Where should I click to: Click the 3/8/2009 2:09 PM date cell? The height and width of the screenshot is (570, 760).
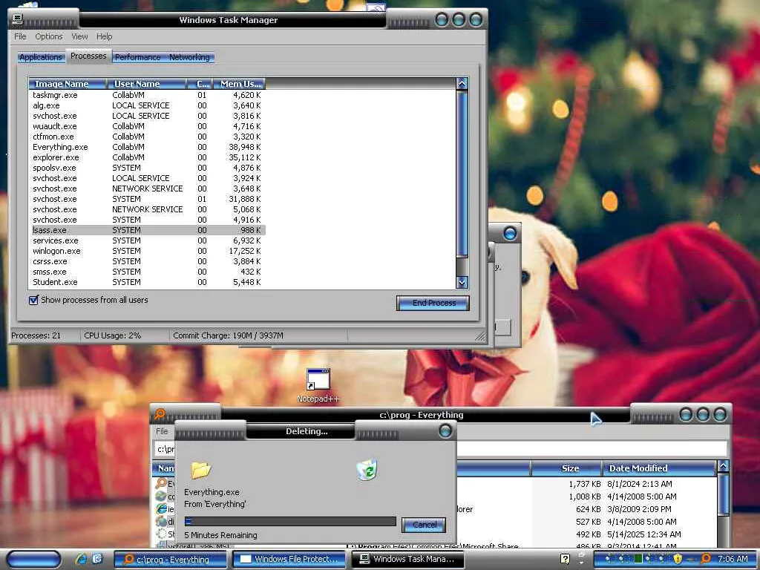tap(639, 509)
